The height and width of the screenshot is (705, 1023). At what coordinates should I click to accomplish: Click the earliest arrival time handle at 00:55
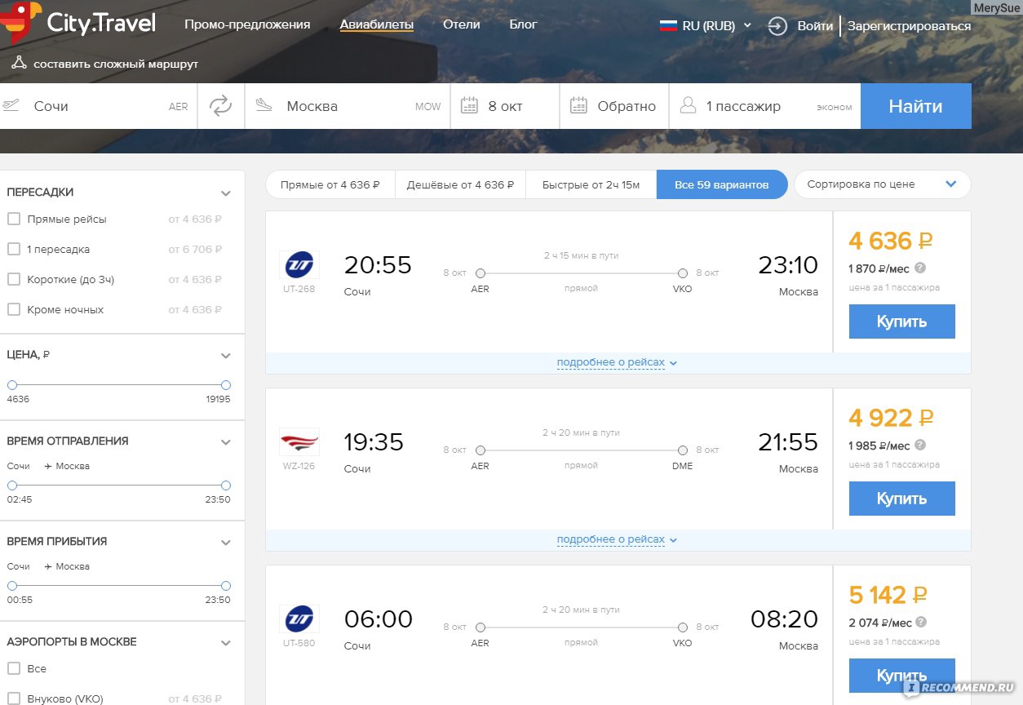point(12,586)
